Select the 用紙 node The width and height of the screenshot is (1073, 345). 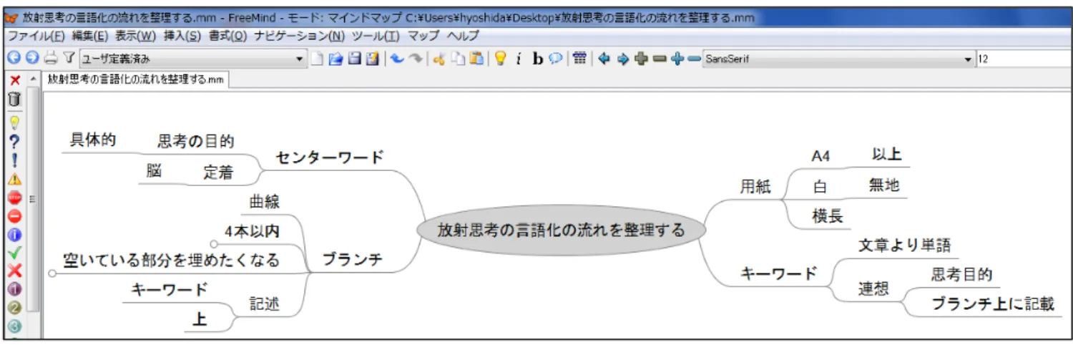[755, 187]
